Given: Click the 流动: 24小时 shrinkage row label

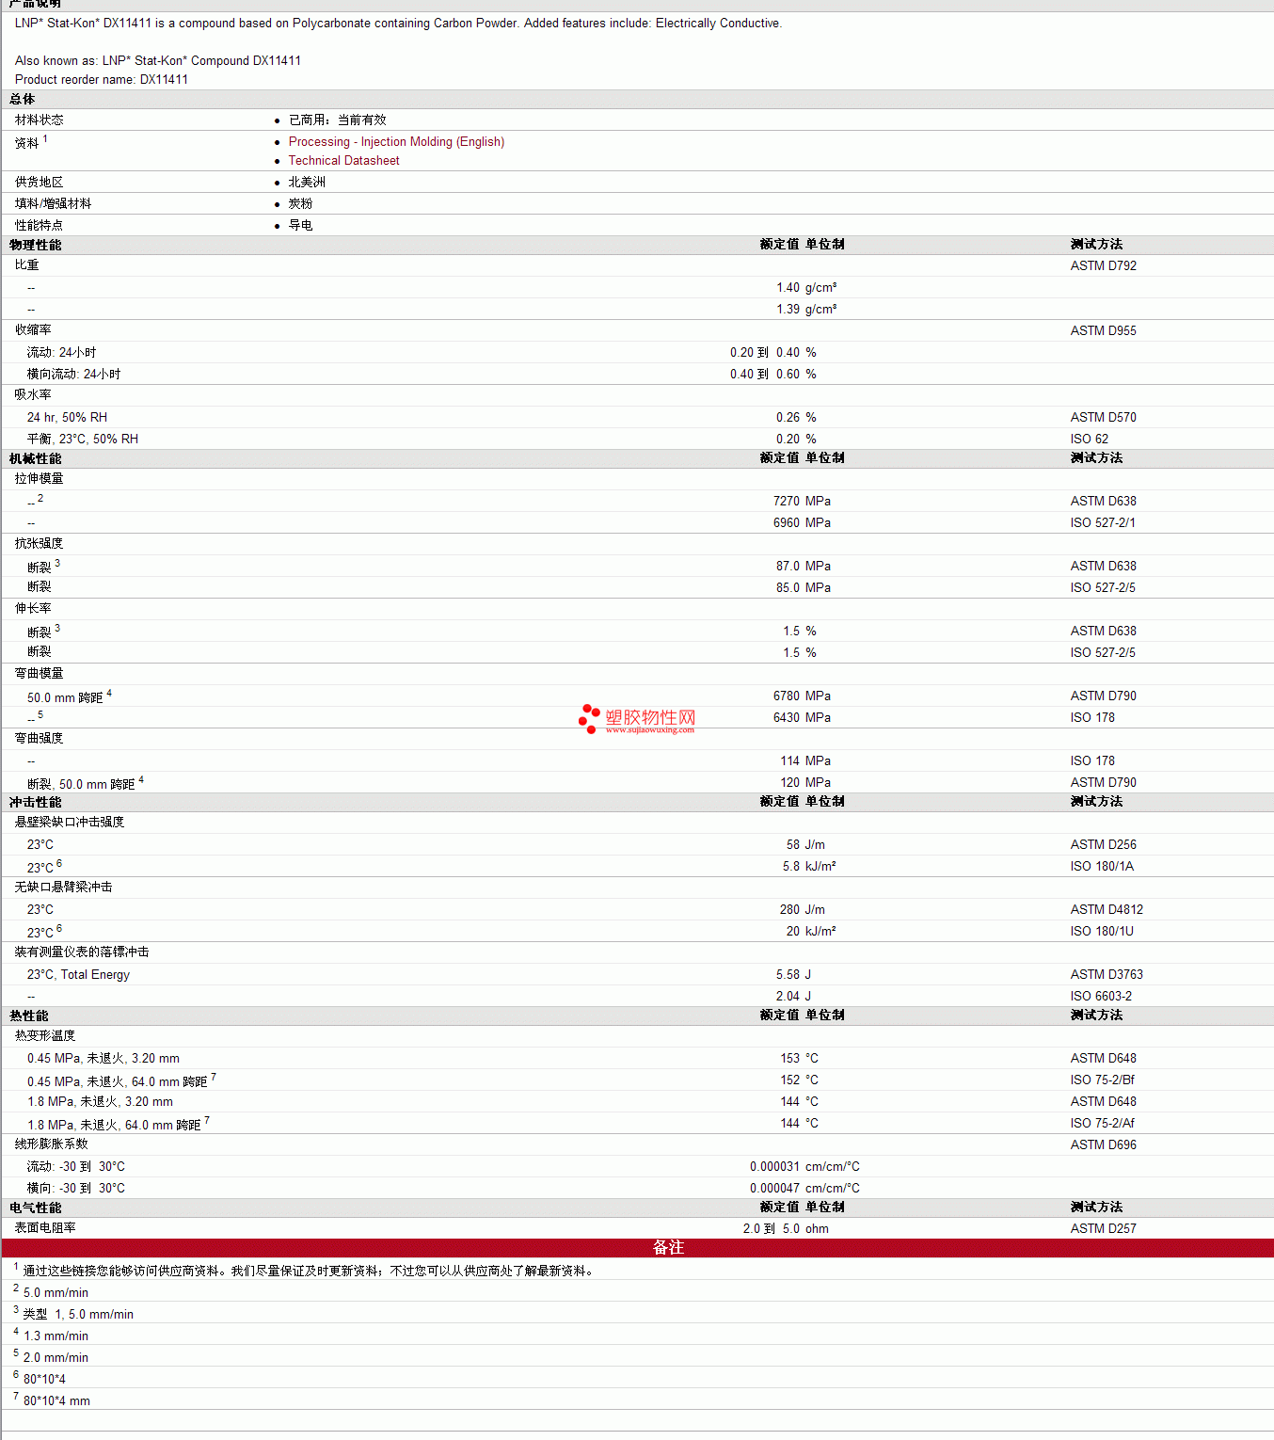Looking at the screenshot, I should pos(62,353).
